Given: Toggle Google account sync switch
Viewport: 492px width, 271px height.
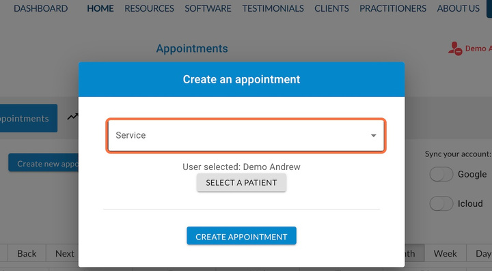Looking at the screenshot, I should pyautogui.click(x=441, y=174).
